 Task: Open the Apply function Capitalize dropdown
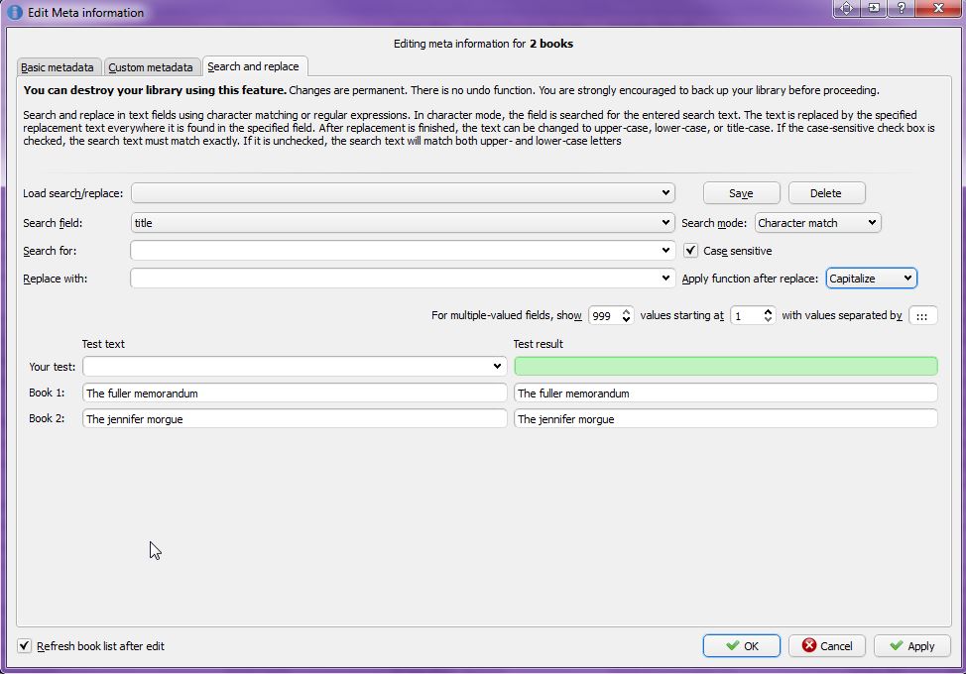point(871,279)
